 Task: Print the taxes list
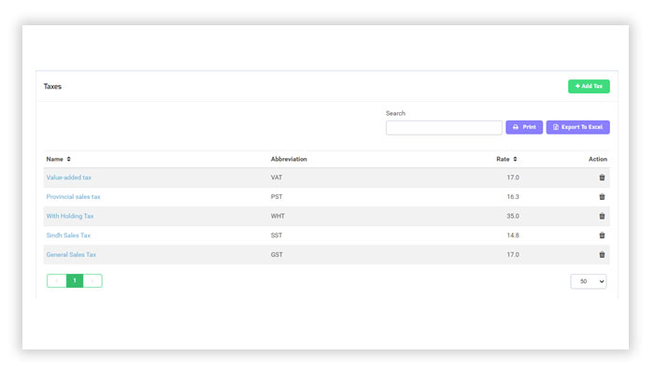coord(524,127)
